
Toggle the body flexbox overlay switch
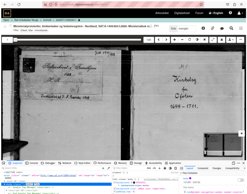pos(241,180)
